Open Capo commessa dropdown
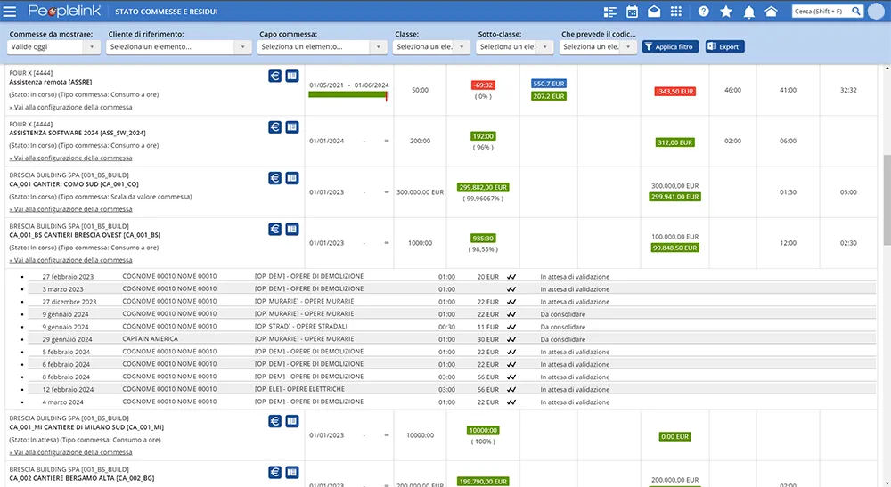 pos(322,47)
